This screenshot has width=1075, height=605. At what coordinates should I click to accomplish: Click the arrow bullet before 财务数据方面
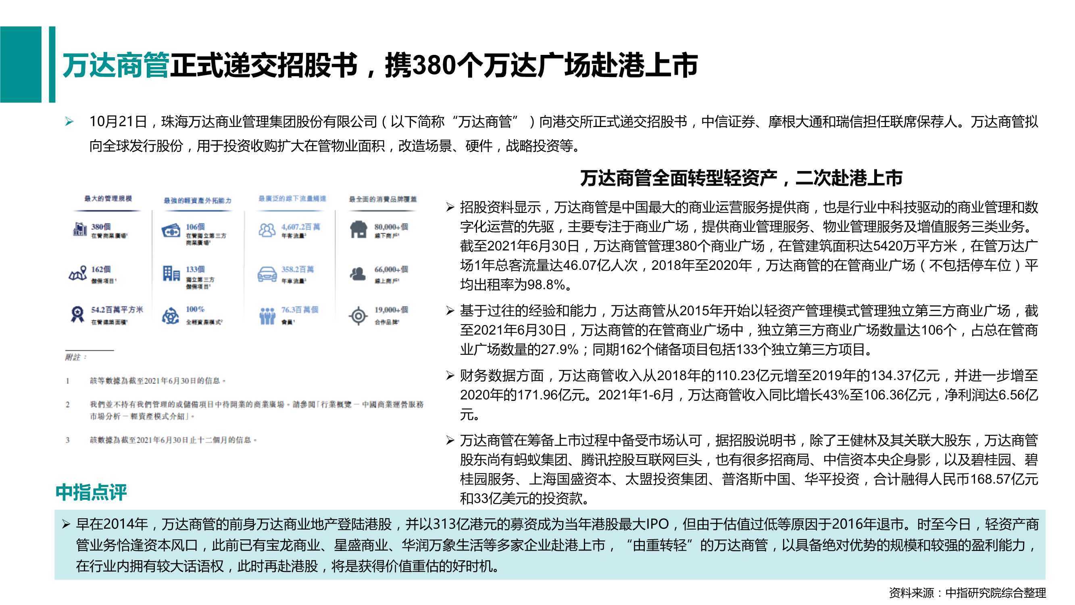click(450, 376)
